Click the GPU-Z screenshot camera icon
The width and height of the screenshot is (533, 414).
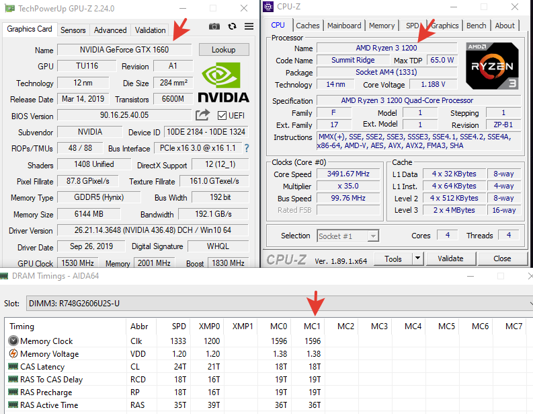tap(214, 27)
